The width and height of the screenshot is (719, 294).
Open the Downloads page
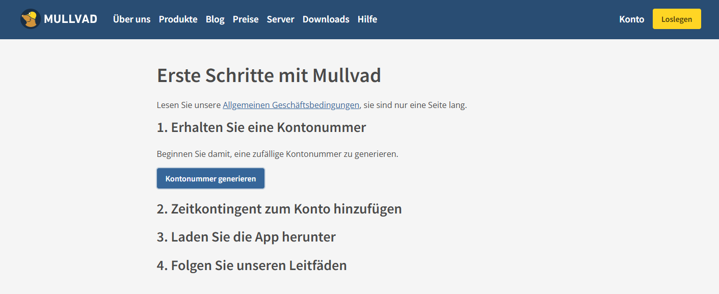pyautogui.click(x=326, y=19)
